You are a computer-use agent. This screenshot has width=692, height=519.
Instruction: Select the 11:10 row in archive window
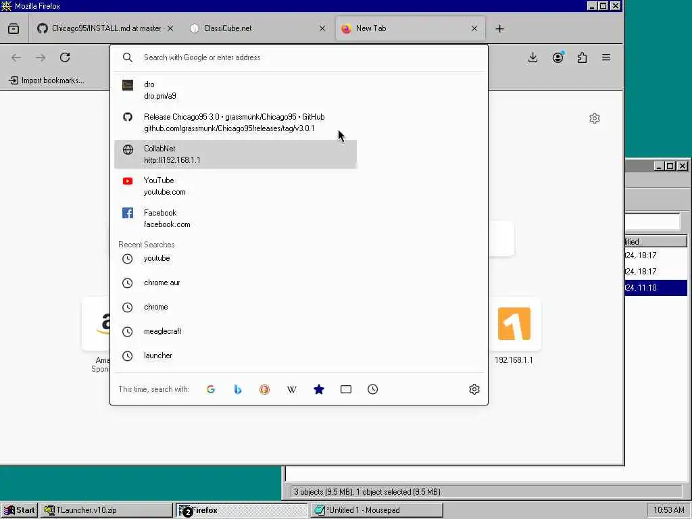pyautogui.click(x=656, y=288)
